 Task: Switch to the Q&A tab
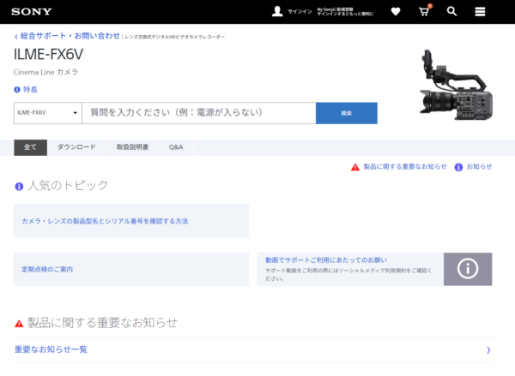point(176,147)
